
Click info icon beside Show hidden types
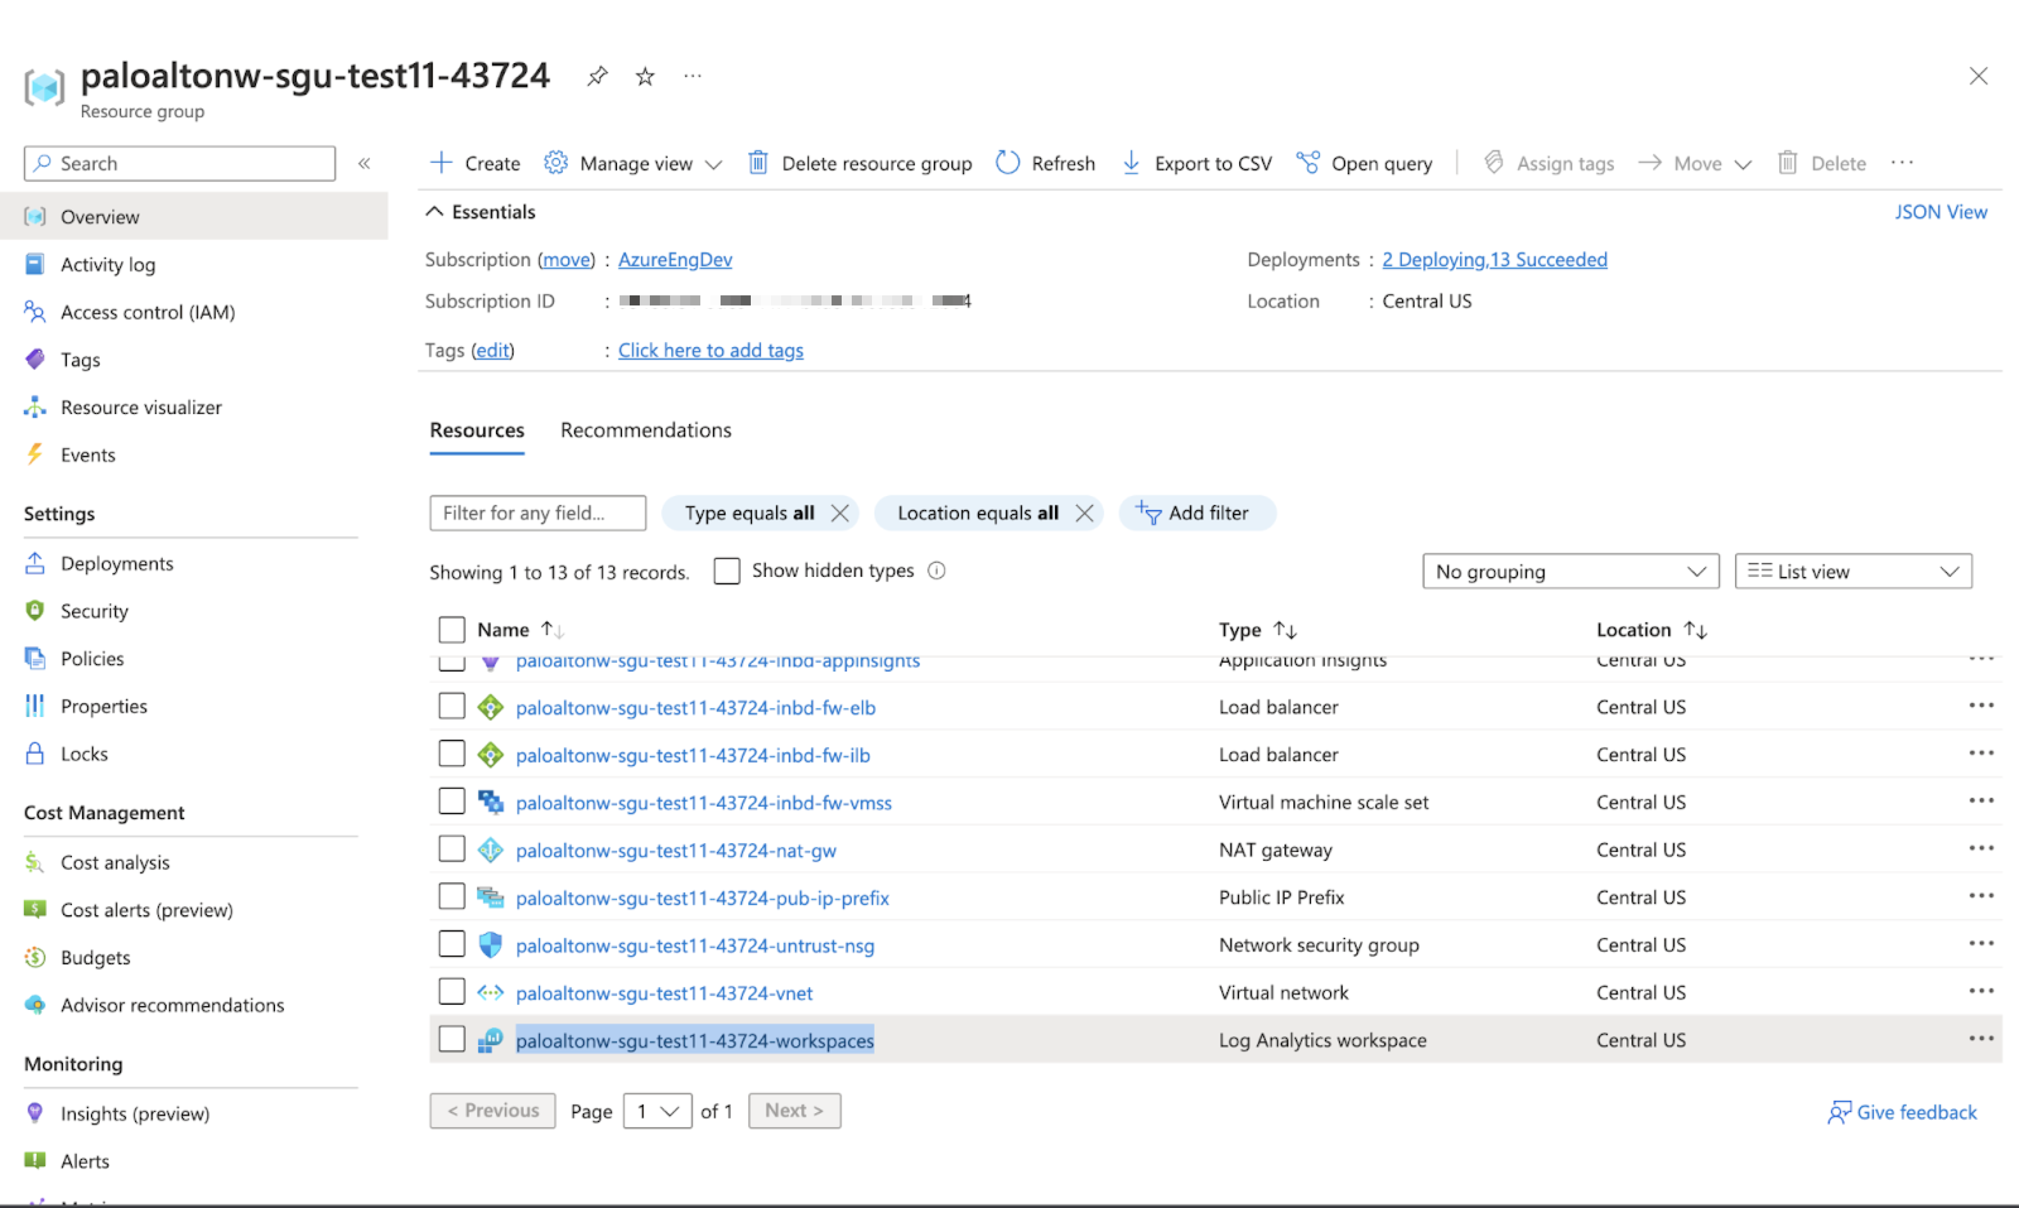point(937,571)
